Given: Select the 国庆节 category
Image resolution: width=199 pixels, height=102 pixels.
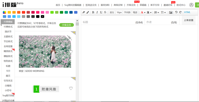Looking at the screenshot, I should coord(8,32).
